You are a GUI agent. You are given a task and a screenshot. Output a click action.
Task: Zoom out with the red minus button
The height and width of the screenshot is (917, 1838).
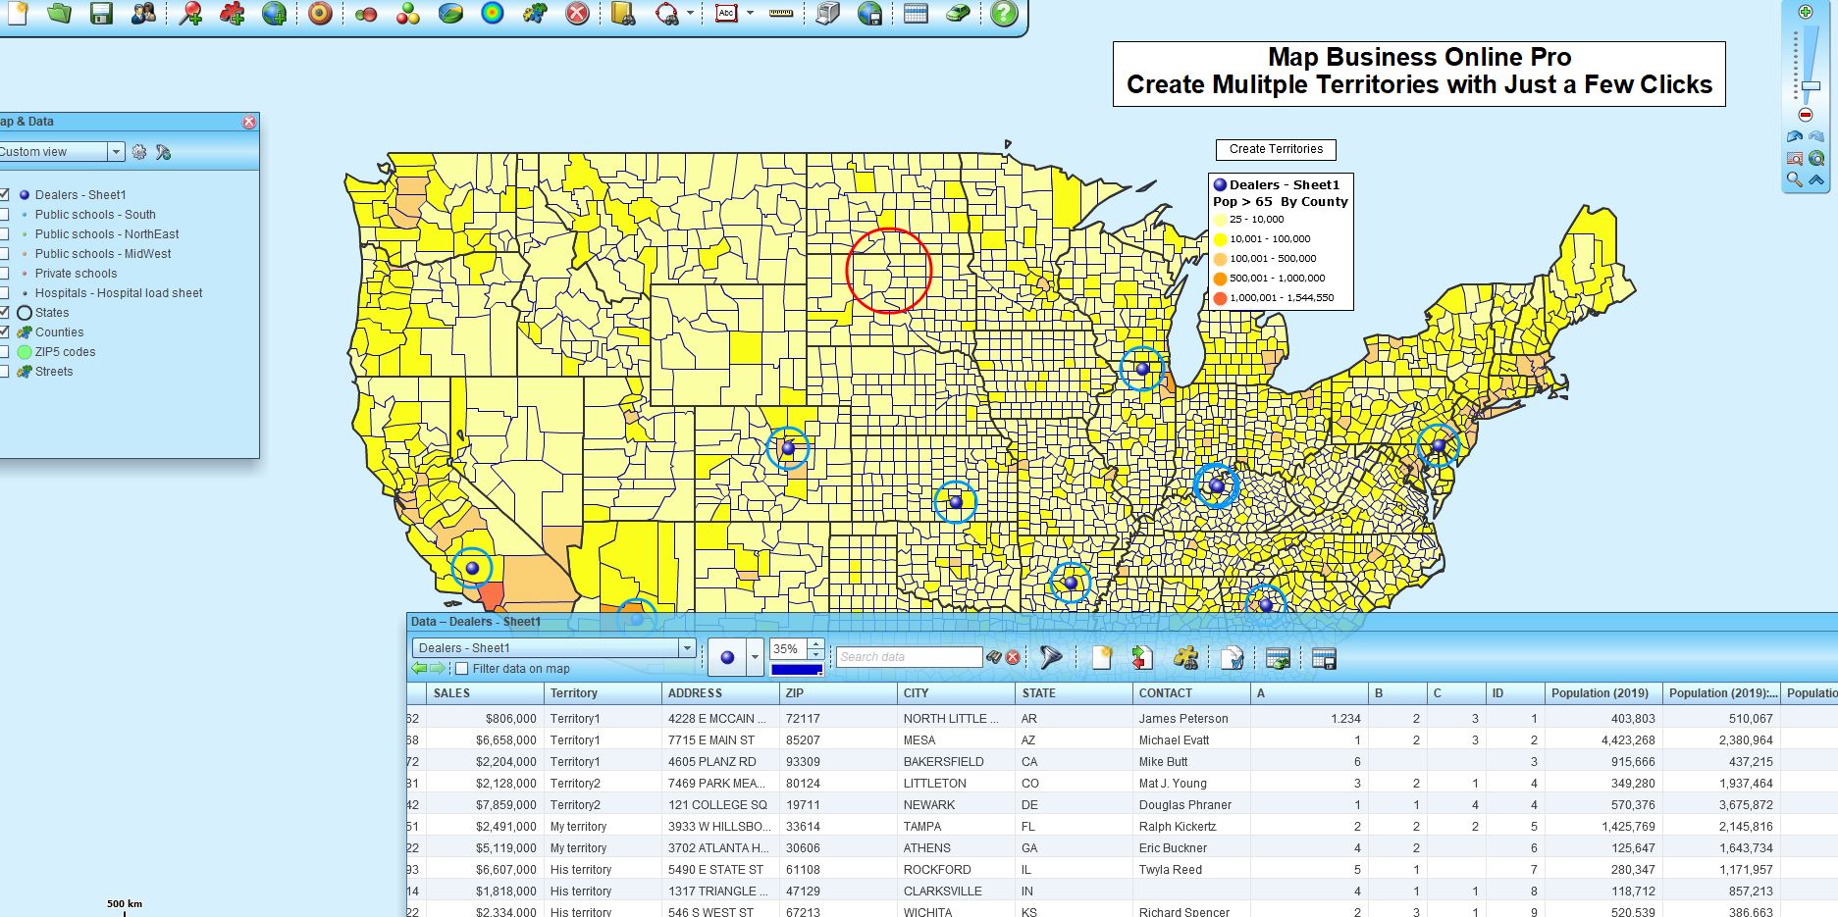tap(1806, 115)
